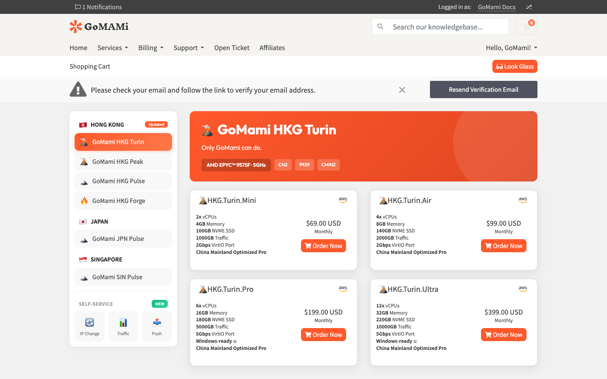Click the AWS icon on HKG.Turin.Pro card

tap(343, 288)
